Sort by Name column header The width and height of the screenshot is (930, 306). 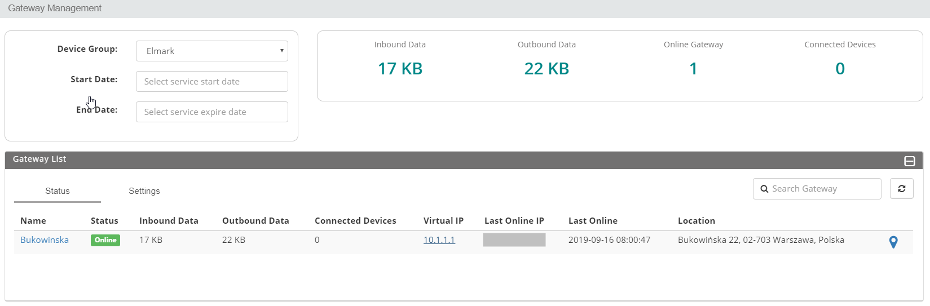(33, 221)
